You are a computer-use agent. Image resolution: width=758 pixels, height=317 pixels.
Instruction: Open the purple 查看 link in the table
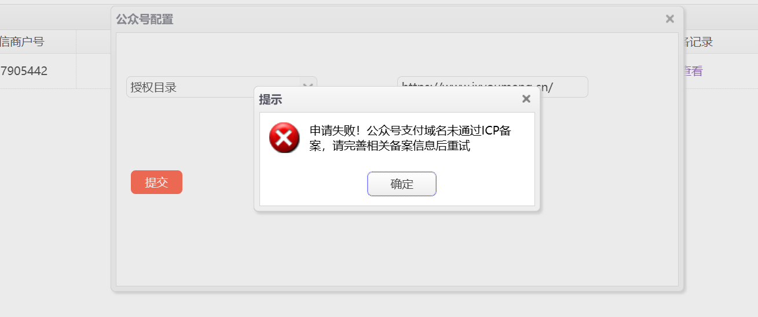[x=693, y=71]
